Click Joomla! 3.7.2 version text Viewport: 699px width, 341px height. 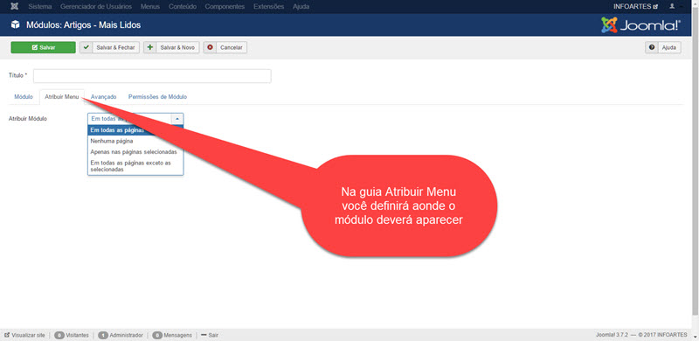coord(612,335)
